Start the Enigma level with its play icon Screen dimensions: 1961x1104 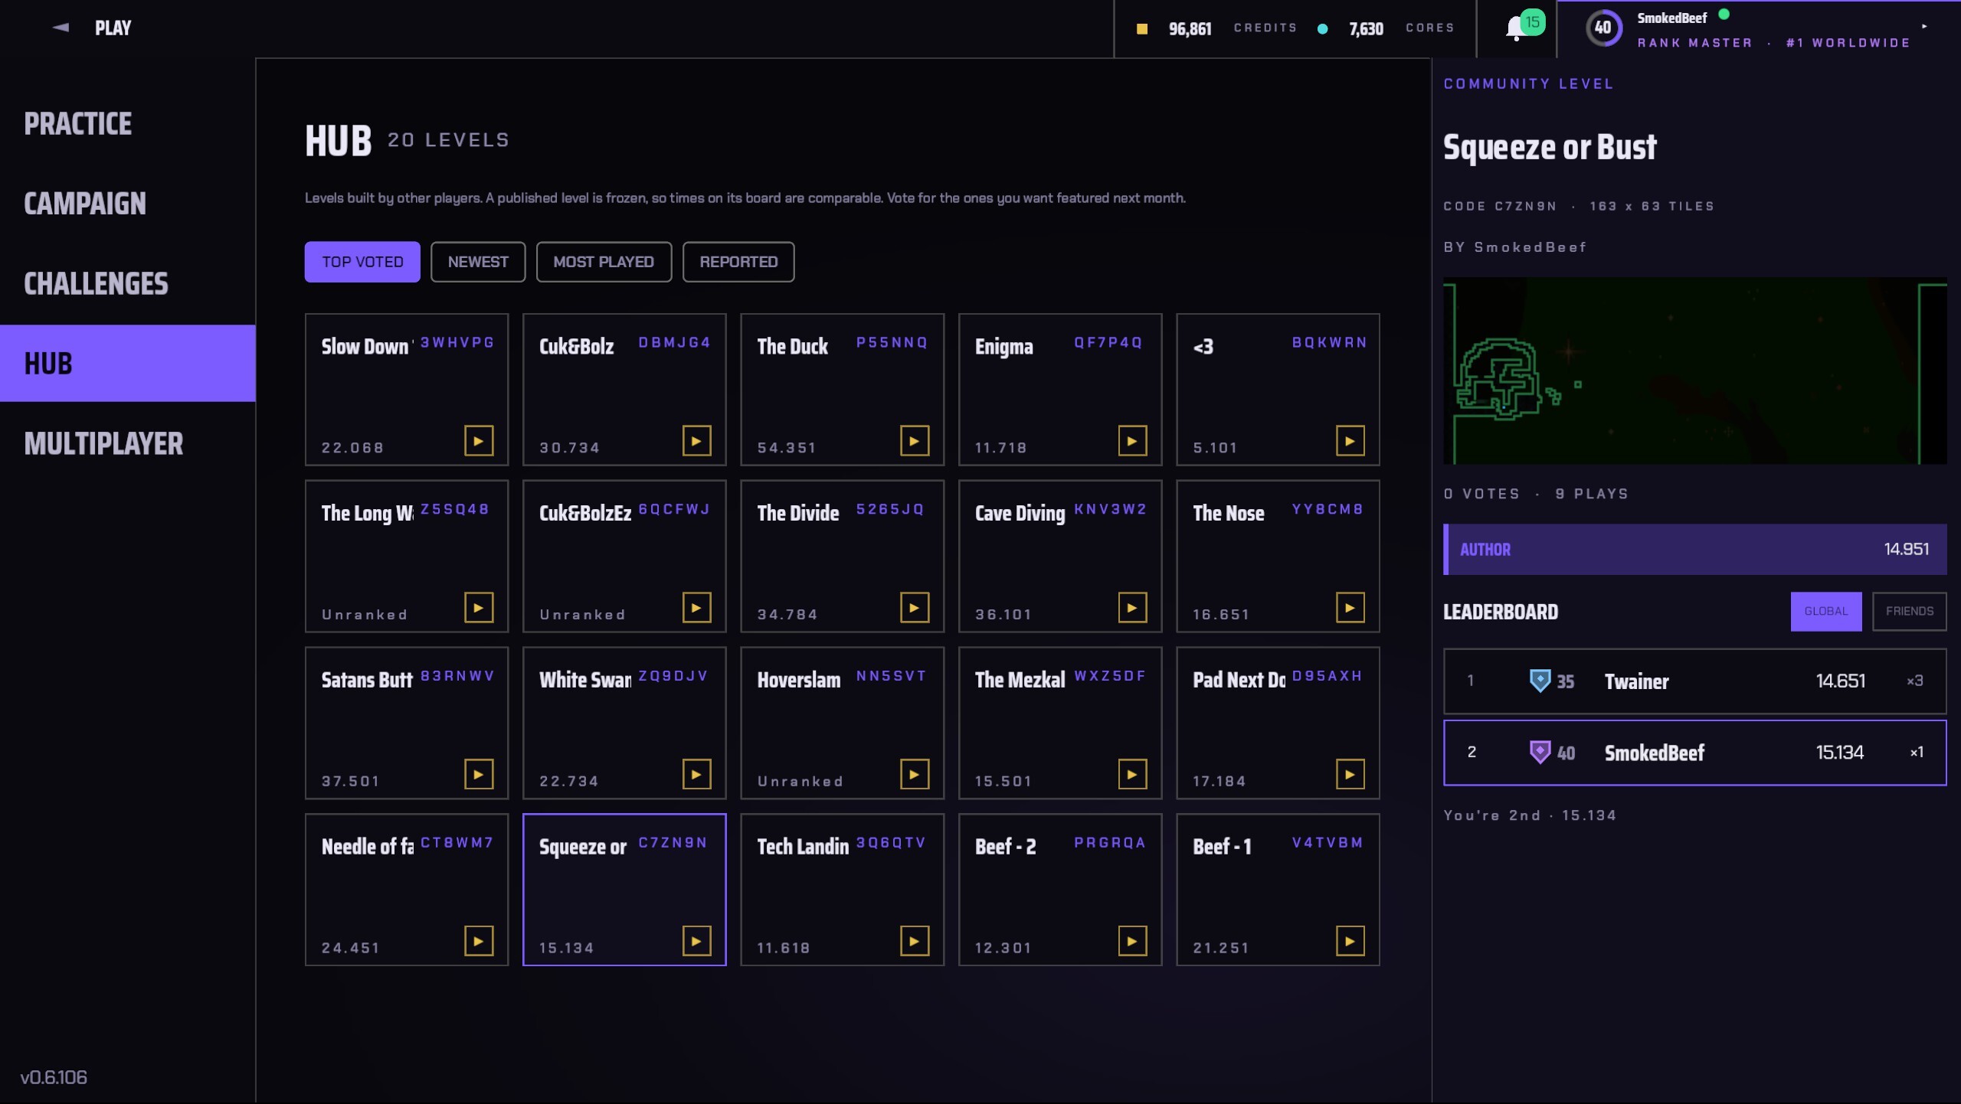click(x=1132, y=441)
